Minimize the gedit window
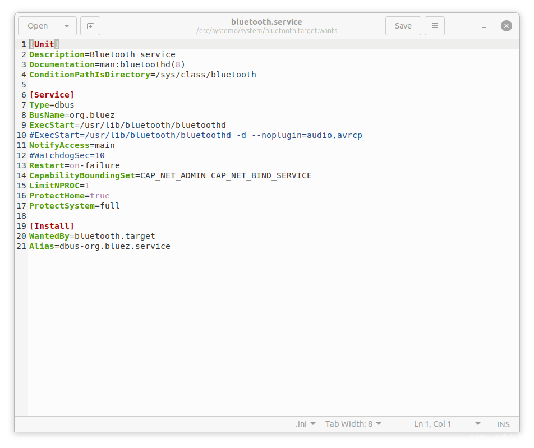This screenshot has width=534, height=448. (x=462, y=26)
